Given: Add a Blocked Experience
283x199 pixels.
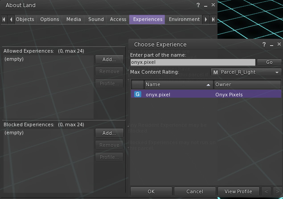Looking at the screenshot, I should coord(109,133).
